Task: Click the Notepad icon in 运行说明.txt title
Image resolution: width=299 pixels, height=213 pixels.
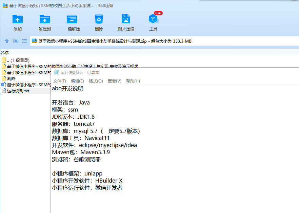Action: 56,72
